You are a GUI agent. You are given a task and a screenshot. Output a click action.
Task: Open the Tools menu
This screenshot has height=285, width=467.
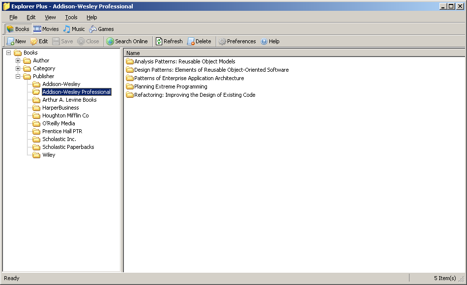[x=71, y=17]
